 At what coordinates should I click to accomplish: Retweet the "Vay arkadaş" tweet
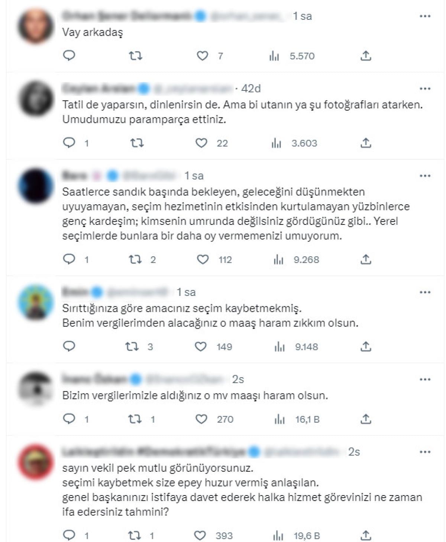(135, 56)
